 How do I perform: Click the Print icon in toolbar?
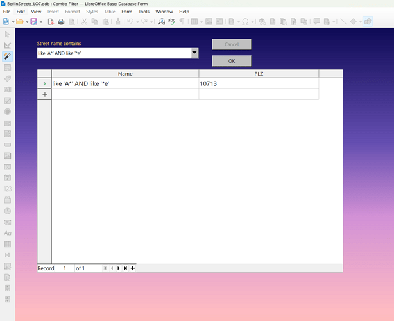coord(61,21)
